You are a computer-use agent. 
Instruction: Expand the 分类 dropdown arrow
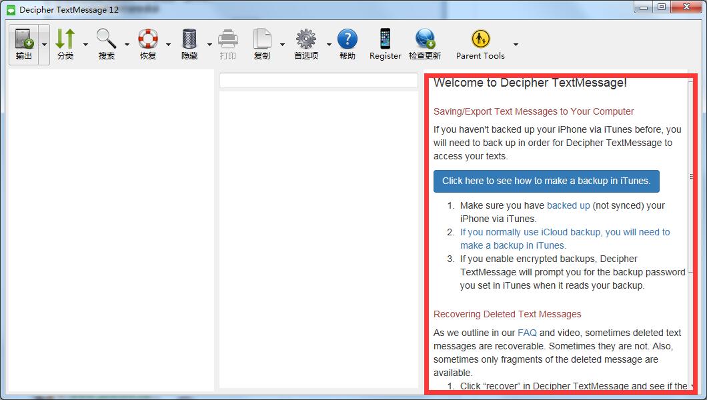[x=85, y=45]
